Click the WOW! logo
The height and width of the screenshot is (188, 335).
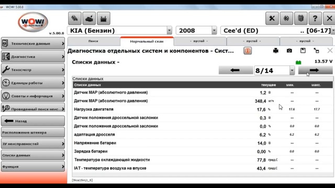[33, 22]
